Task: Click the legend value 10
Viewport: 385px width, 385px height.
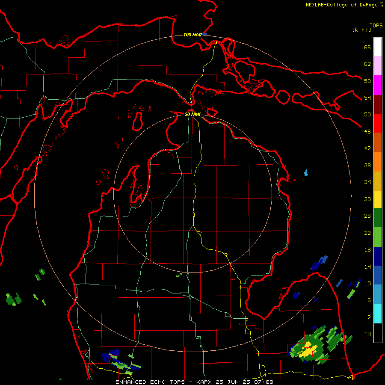Action: 367,283
